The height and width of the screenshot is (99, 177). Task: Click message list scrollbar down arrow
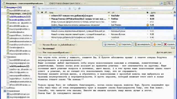(x=175, y=38)
